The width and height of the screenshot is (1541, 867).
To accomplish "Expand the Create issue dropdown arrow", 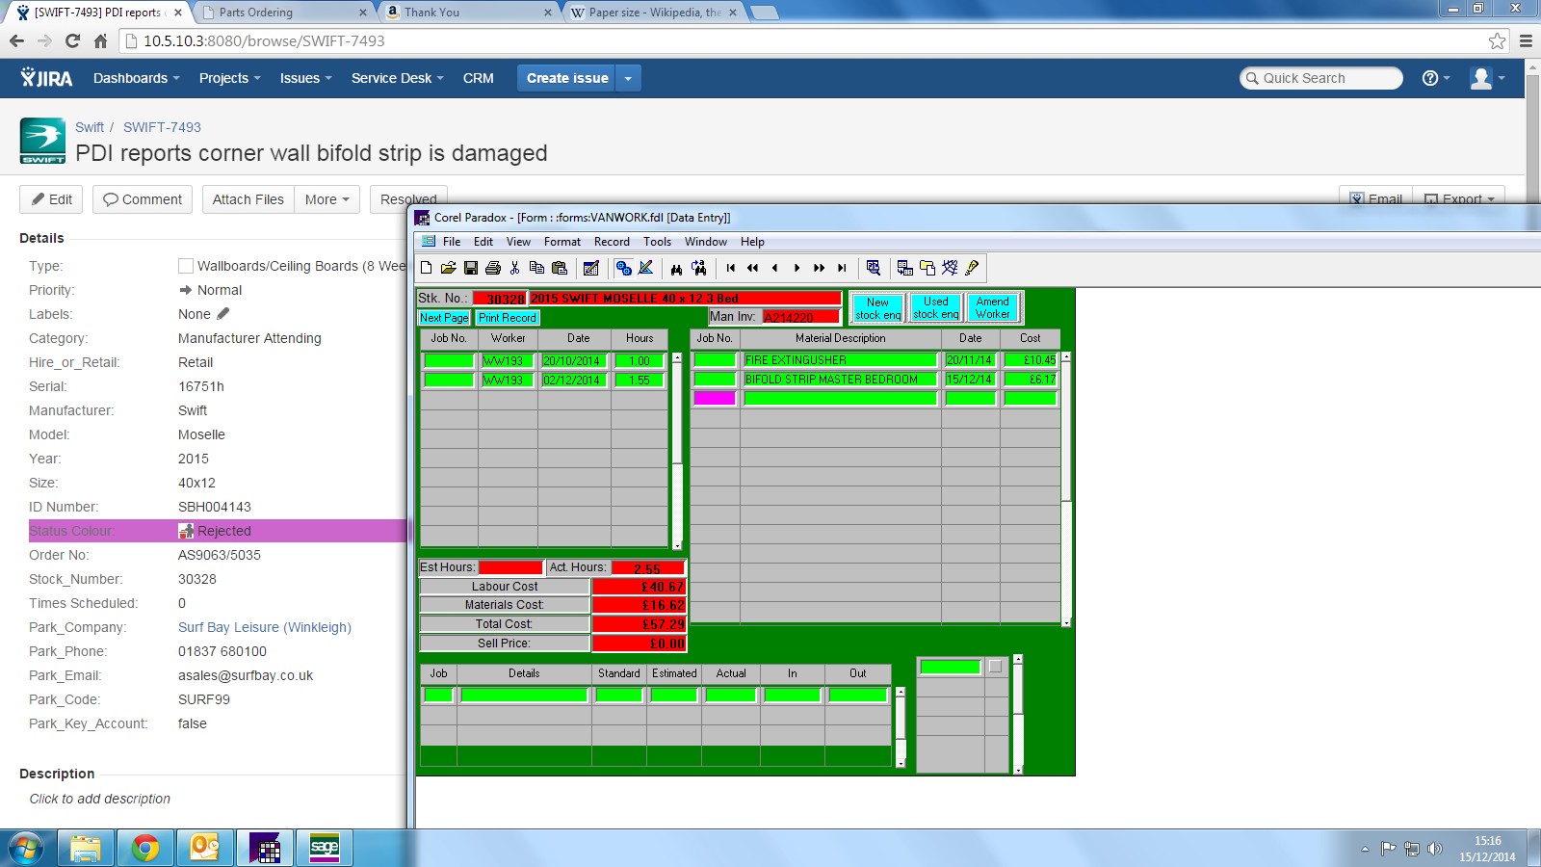I will [x=628, y=78].
